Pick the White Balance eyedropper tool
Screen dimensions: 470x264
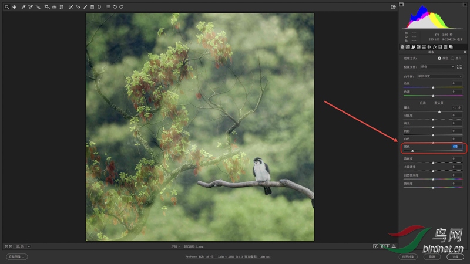23,7
